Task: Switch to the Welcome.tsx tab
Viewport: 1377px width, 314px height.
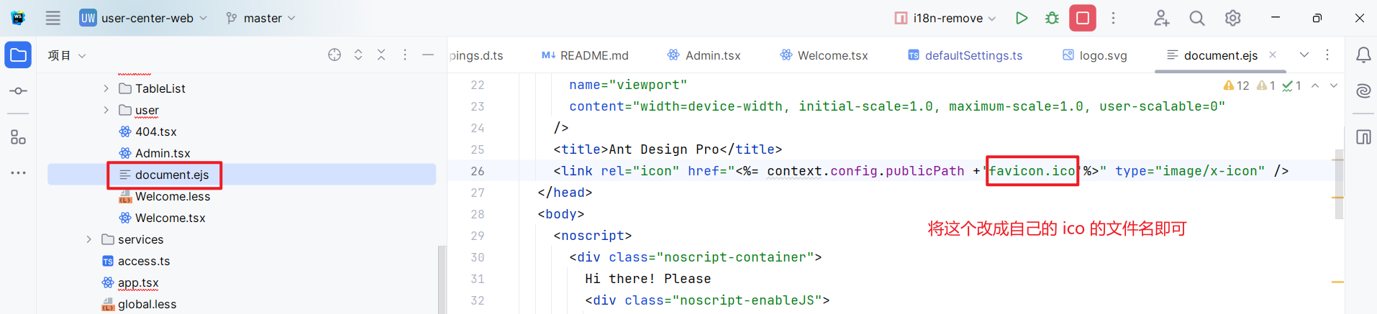Action: 824,55
